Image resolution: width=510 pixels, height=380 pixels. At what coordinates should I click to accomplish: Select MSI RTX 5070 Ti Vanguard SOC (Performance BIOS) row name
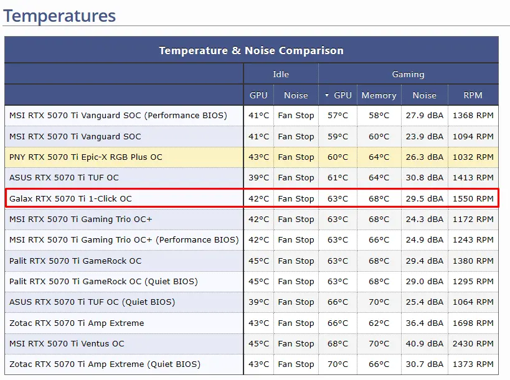[x=118, y=115]
